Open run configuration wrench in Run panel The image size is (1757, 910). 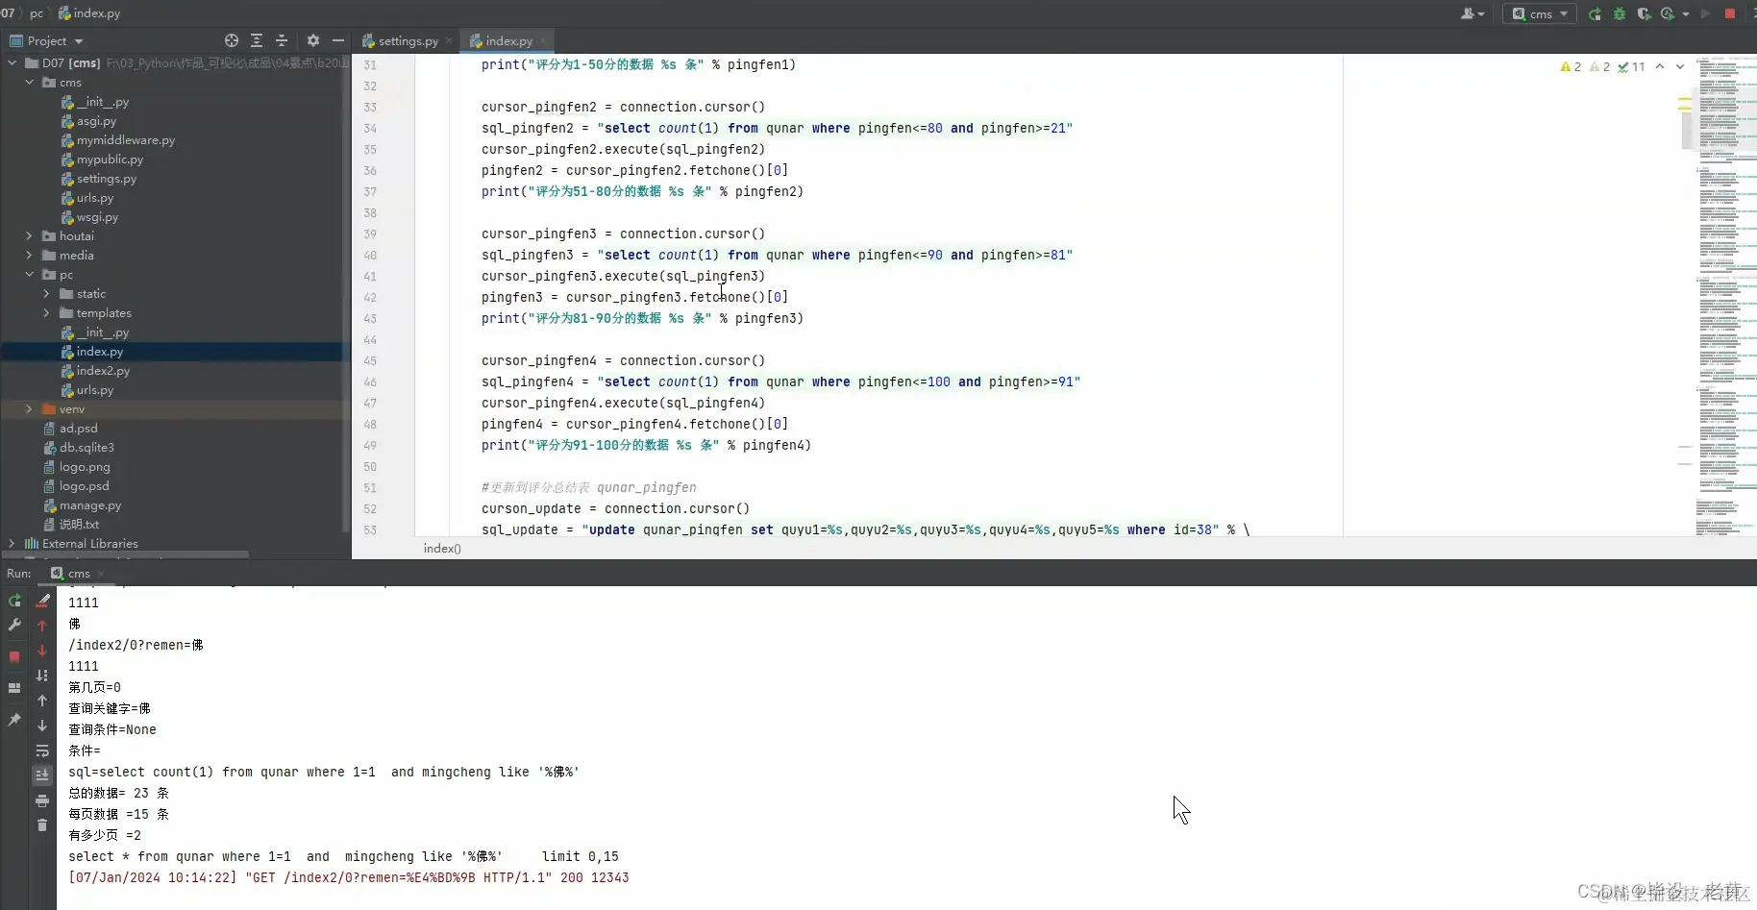coord(14,626)
